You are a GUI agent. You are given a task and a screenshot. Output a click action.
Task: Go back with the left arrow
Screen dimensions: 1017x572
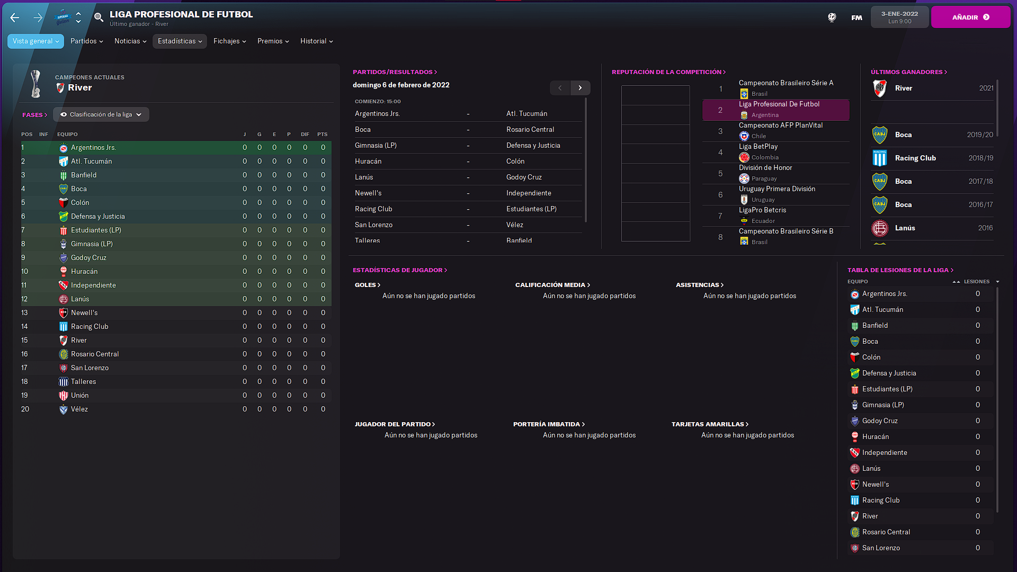(15, 17)
